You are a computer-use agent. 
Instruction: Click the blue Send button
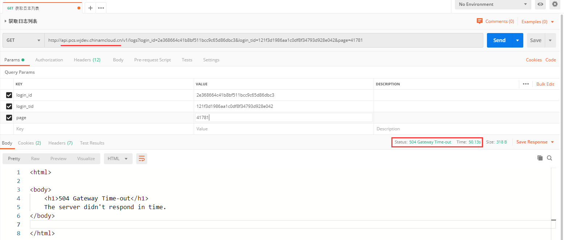click(x=499, y=40)
